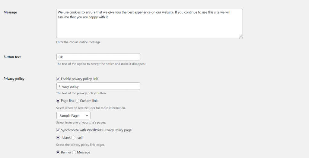This screenshot has height=158, width=309.
Task: Toggle Synchronize with WordPress Privacy Policy page
Action: (x=58, y=130)
